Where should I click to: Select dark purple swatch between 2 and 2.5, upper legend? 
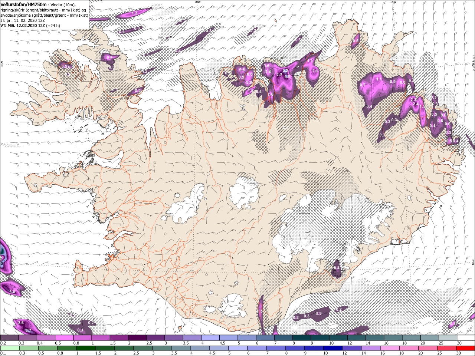click(137, 338)
